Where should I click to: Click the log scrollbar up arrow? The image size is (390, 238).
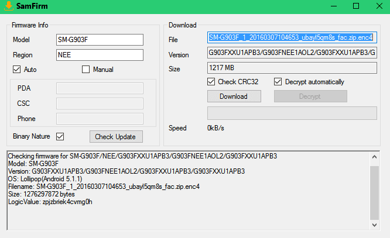(374, 157)
